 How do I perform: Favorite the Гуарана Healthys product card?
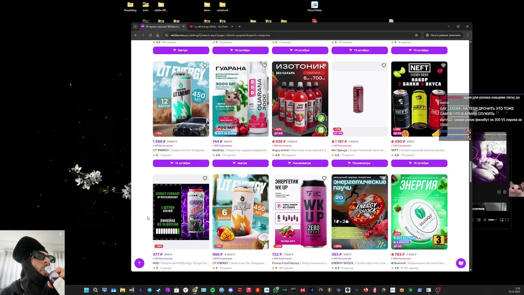tap(264, 65)
